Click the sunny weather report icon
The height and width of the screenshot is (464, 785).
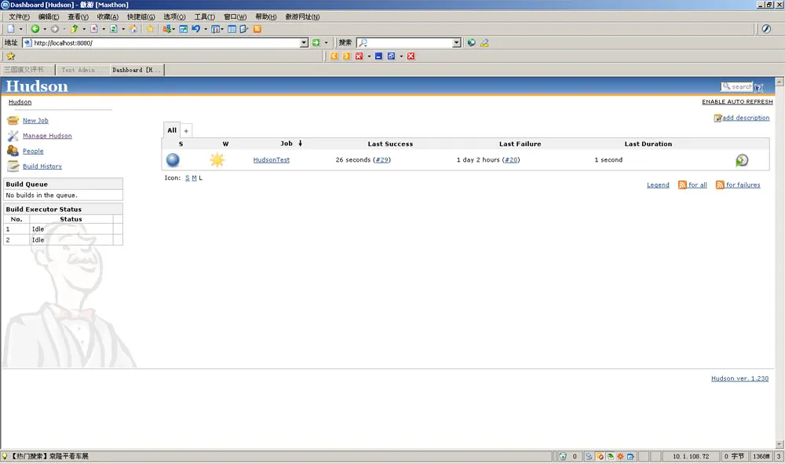pyautogui.click(x=217, y=160)
